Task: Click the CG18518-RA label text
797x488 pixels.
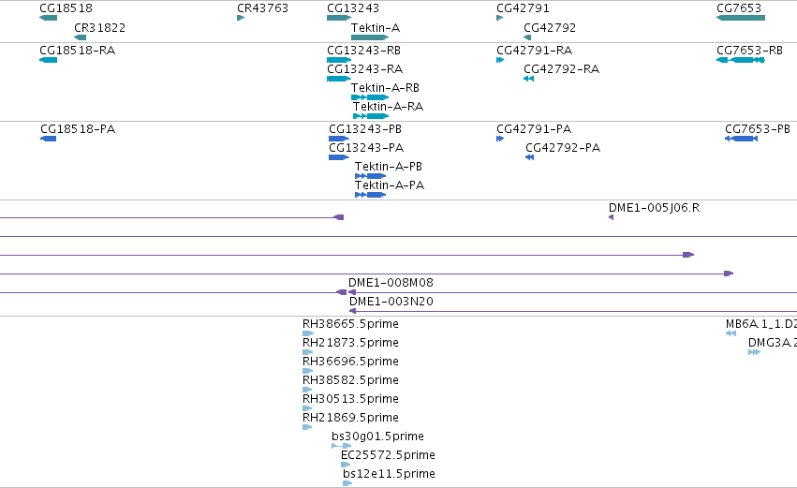Action: [77, 51]
